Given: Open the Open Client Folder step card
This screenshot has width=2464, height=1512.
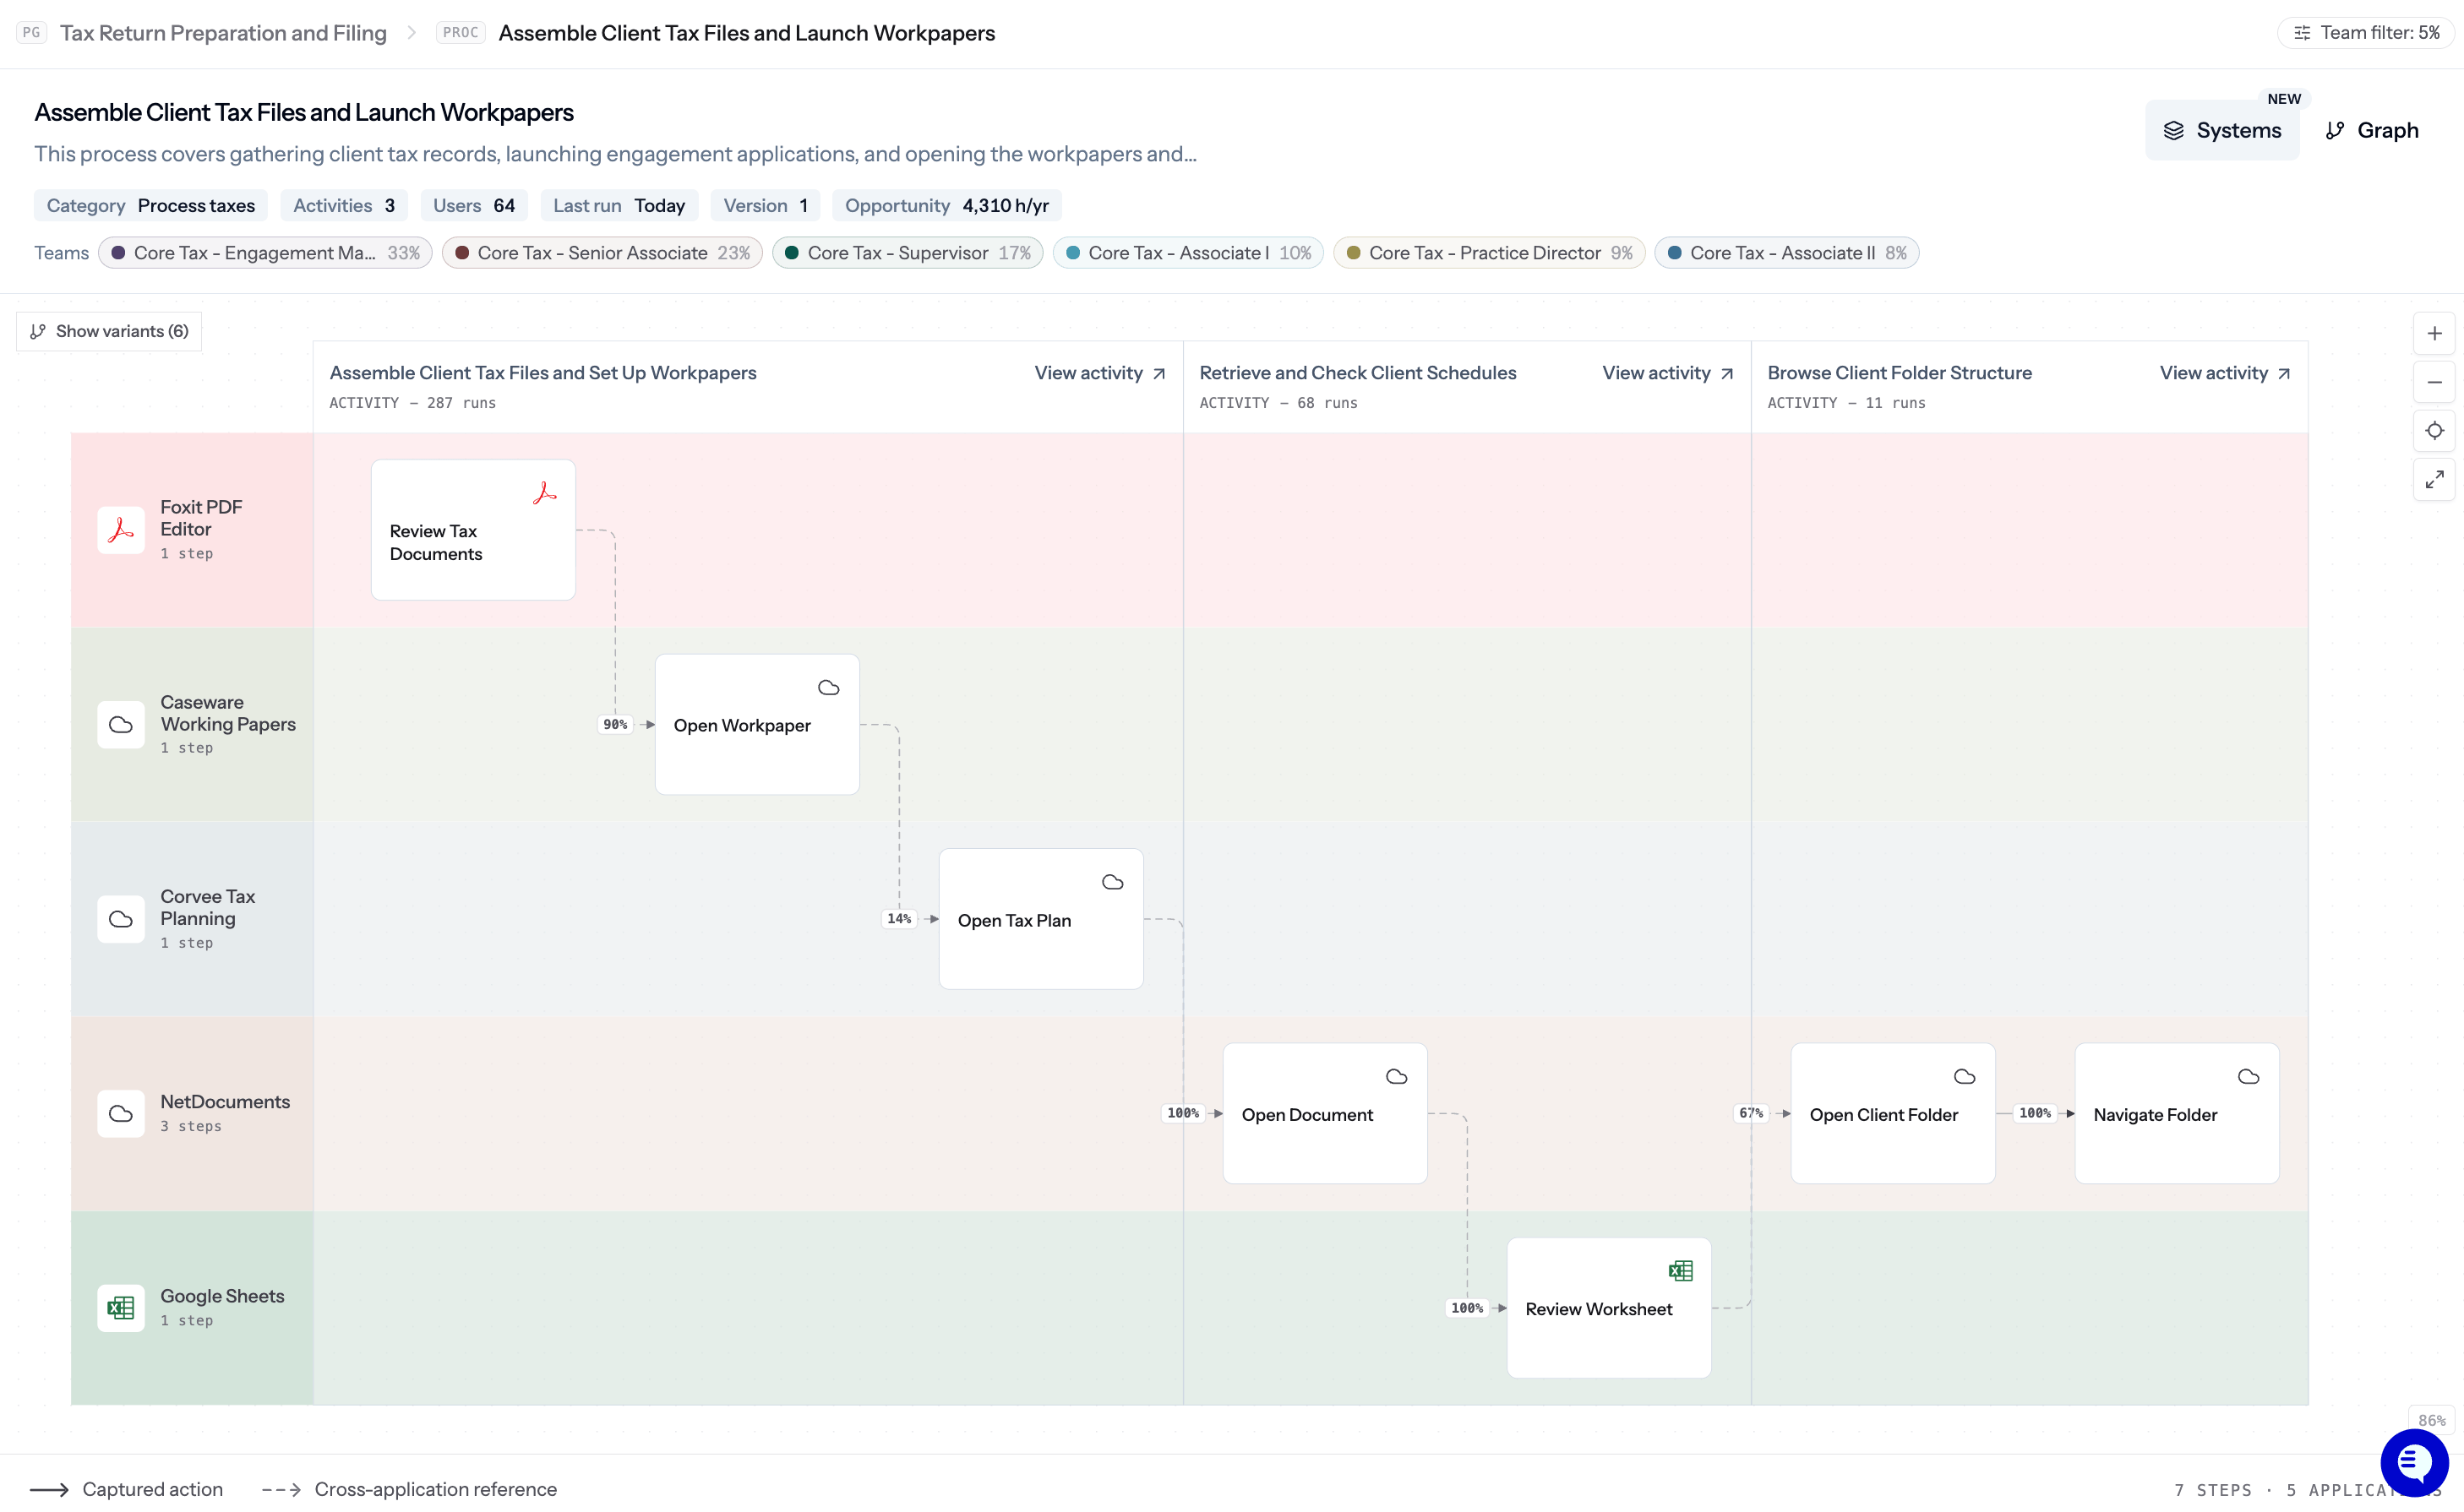Looking at the screenshot, I should tap(1894, 1114).
